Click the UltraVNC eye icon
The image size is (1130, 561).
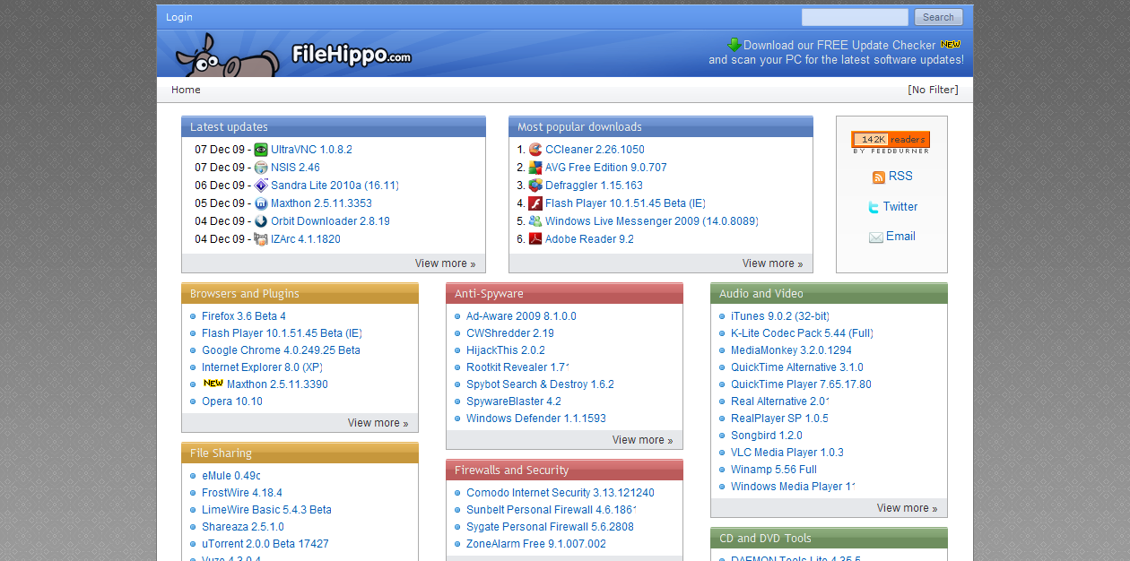tap(261, 150)
